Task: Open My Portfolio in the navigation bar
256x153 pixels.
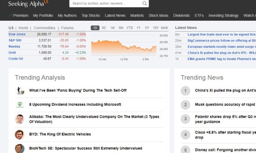Action: tap(43, 15)
